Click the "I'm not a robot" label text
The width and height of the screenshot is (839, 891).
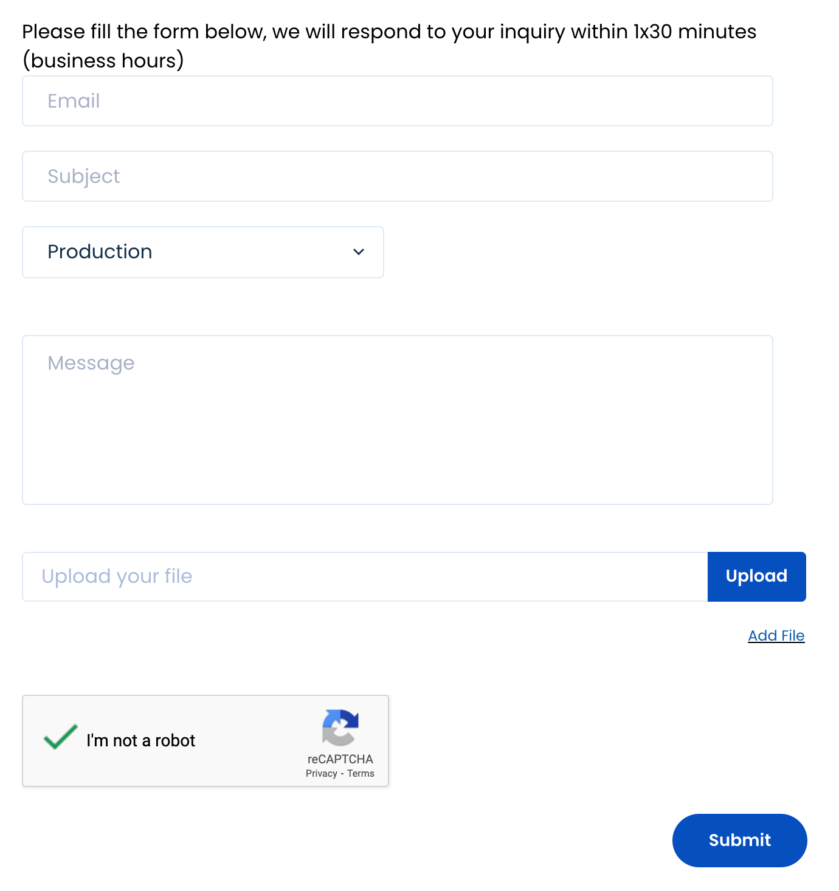141,740
